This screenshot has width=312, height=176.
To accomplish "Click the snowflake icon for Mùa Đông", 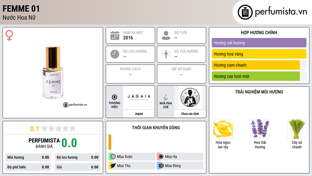I will click(x=161, y=166).
